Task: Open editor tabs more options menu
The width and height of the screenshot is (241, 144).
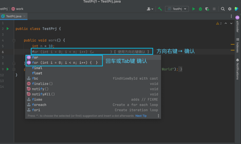Action: (231, 16)
